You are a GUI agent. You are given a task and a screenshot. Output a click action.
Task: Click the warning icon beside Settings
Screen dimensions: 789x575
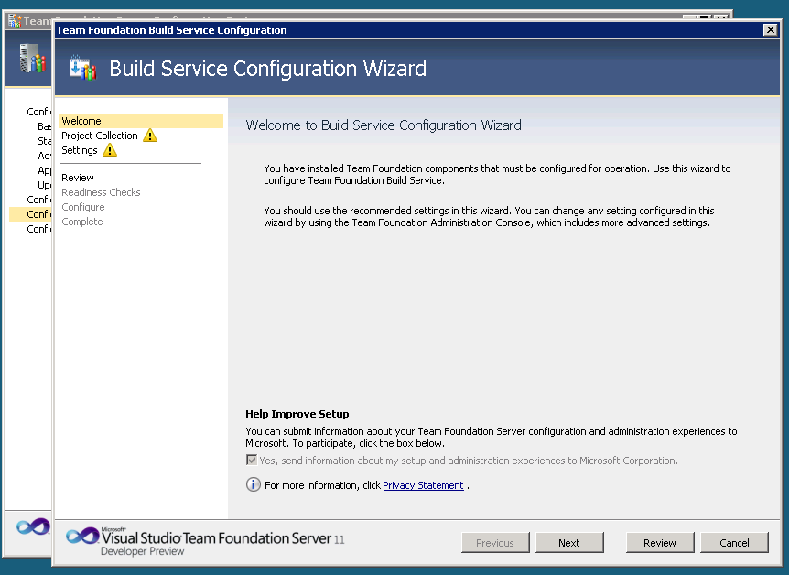coord(110,150)
